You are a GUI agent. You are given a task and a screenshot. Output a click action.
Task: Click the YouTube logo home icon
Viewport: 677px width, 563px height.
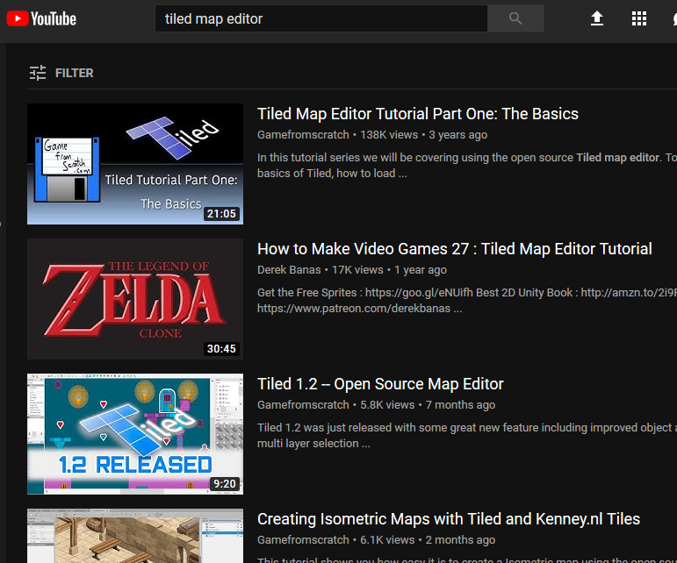41,18
